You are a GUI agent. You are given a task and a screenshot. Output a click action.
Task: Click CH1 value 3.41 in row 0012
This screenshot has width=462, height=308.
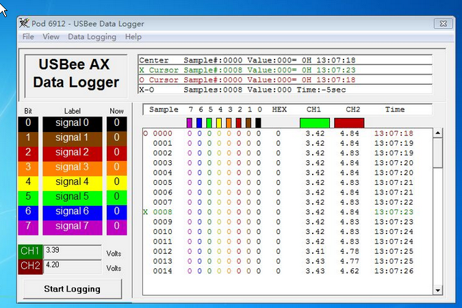[x=315, y=251]
